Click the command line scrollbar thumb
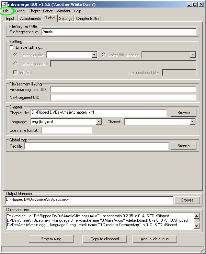The height and width of the screenshot is (254, 206). point(197,220)
